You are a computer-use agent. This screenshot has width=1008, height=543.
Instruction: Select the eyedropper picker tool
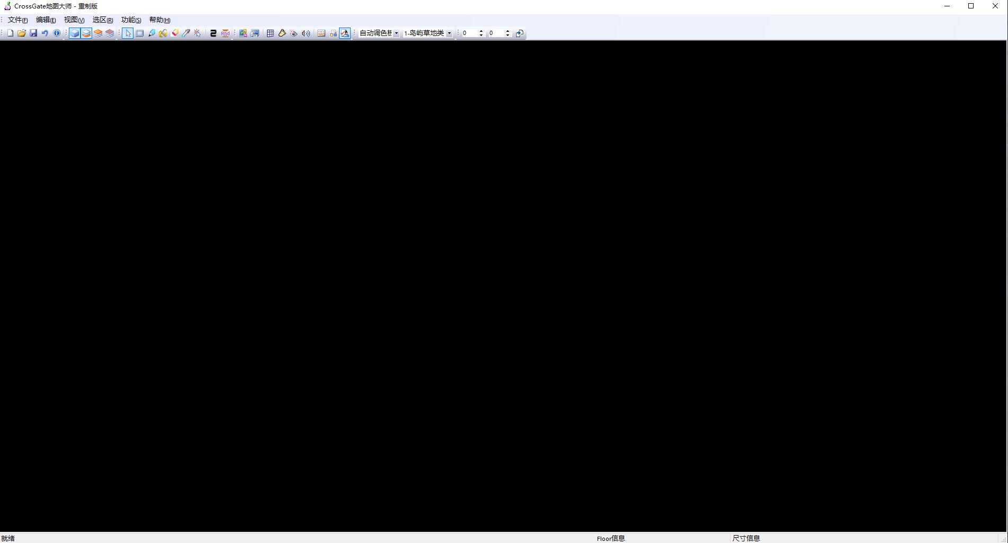click(186, 33)
